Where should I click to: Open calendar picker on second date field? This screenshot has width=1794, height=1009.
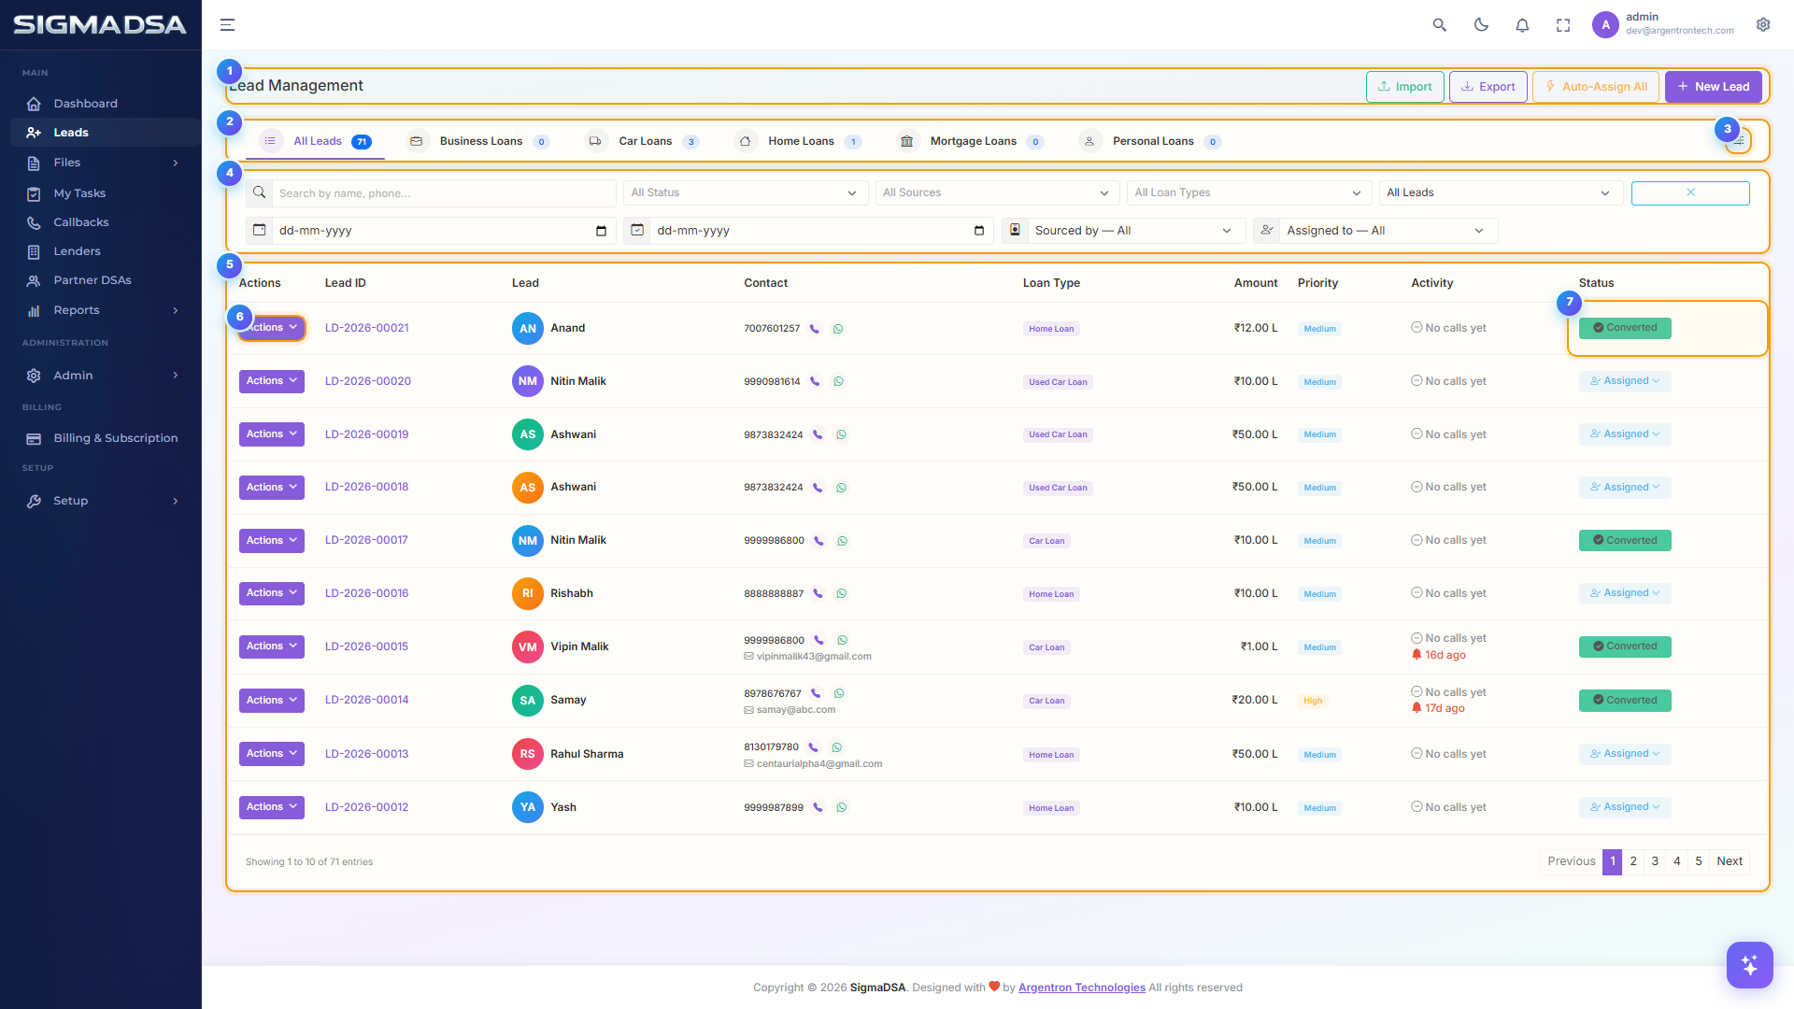(x=979, y=231)
